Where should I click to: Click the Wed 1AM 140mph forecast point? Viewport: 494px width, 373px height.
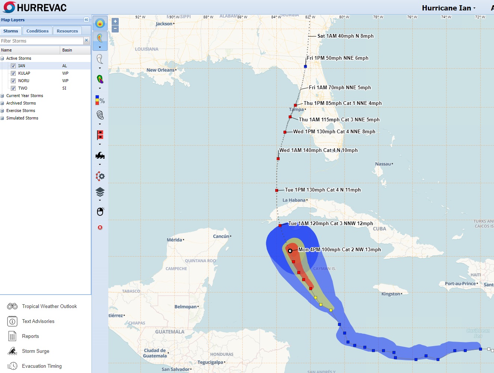278,159
